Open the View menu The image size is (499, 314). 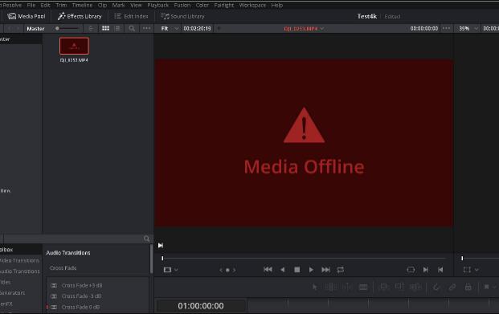136,5
